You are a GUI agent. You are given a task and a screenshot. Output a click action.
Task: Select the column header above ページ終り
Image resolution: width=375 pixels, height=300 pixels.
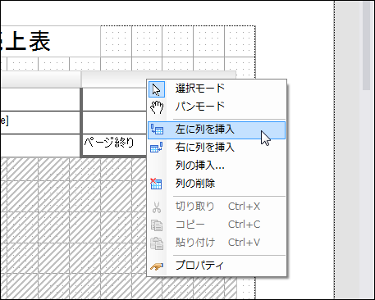[x=114, y=80]
